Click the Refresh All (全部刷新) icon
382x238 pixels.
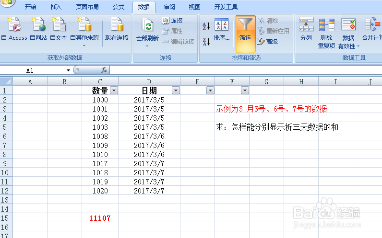147,25
